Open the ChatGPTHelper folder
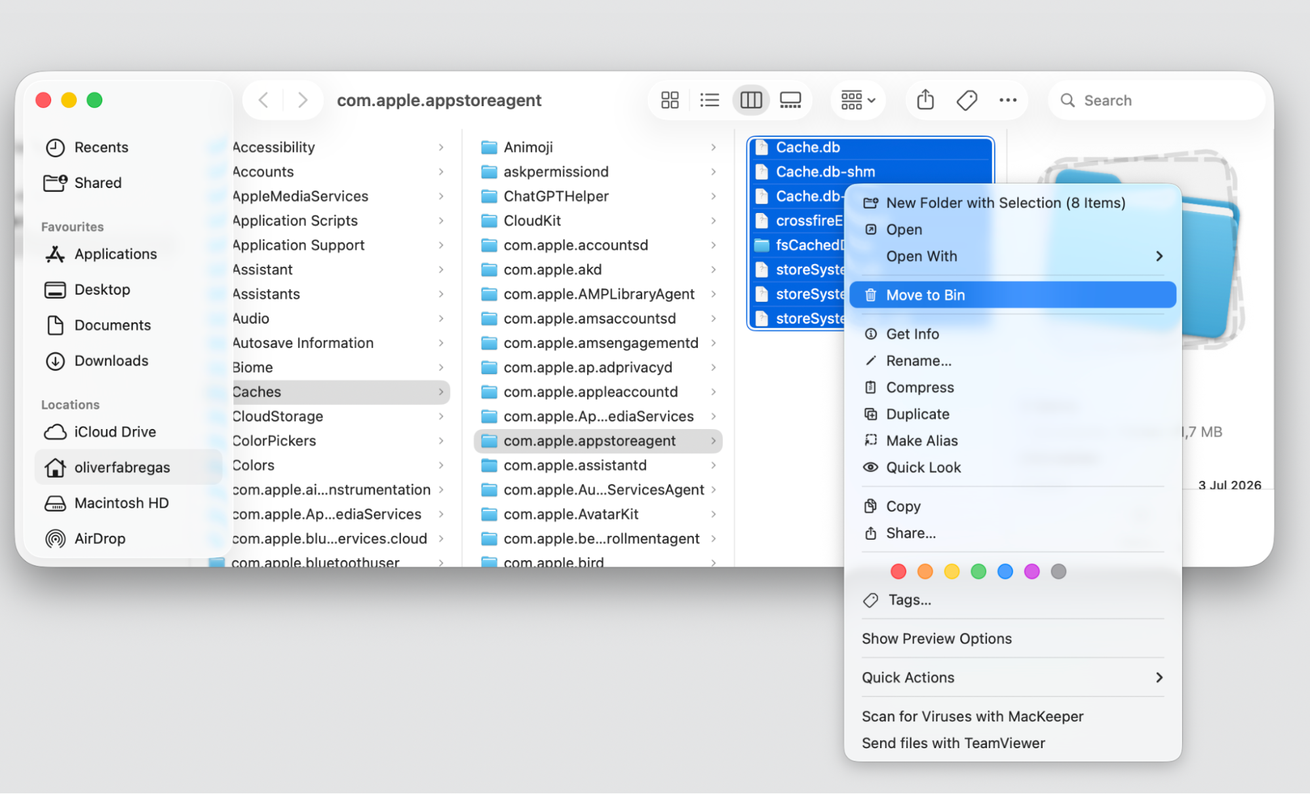Image resolution: width=1310 pixels, height=794 pixels. [598, 197]
